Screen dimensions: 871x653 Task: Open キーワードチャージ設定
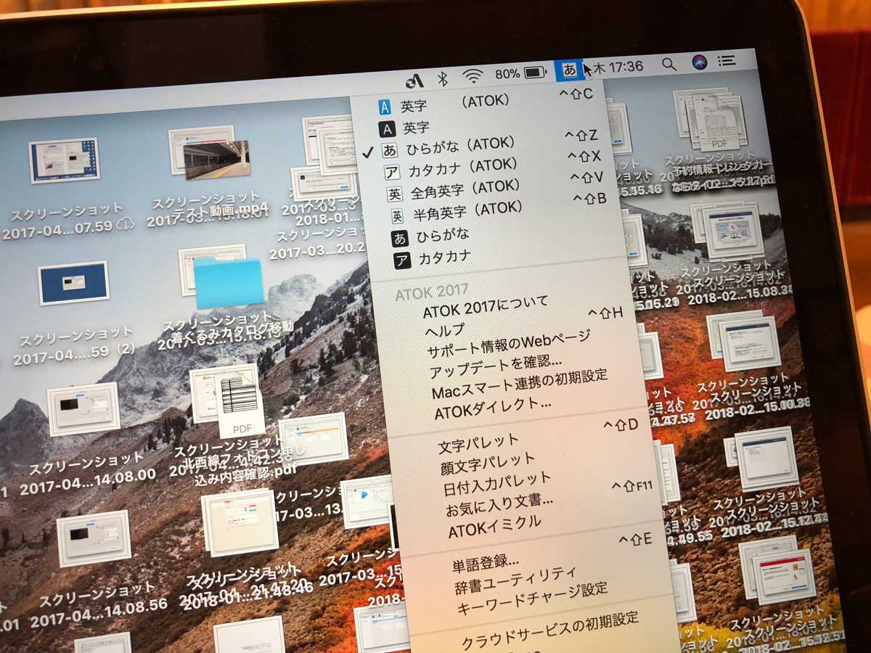(x=532, y=597)
